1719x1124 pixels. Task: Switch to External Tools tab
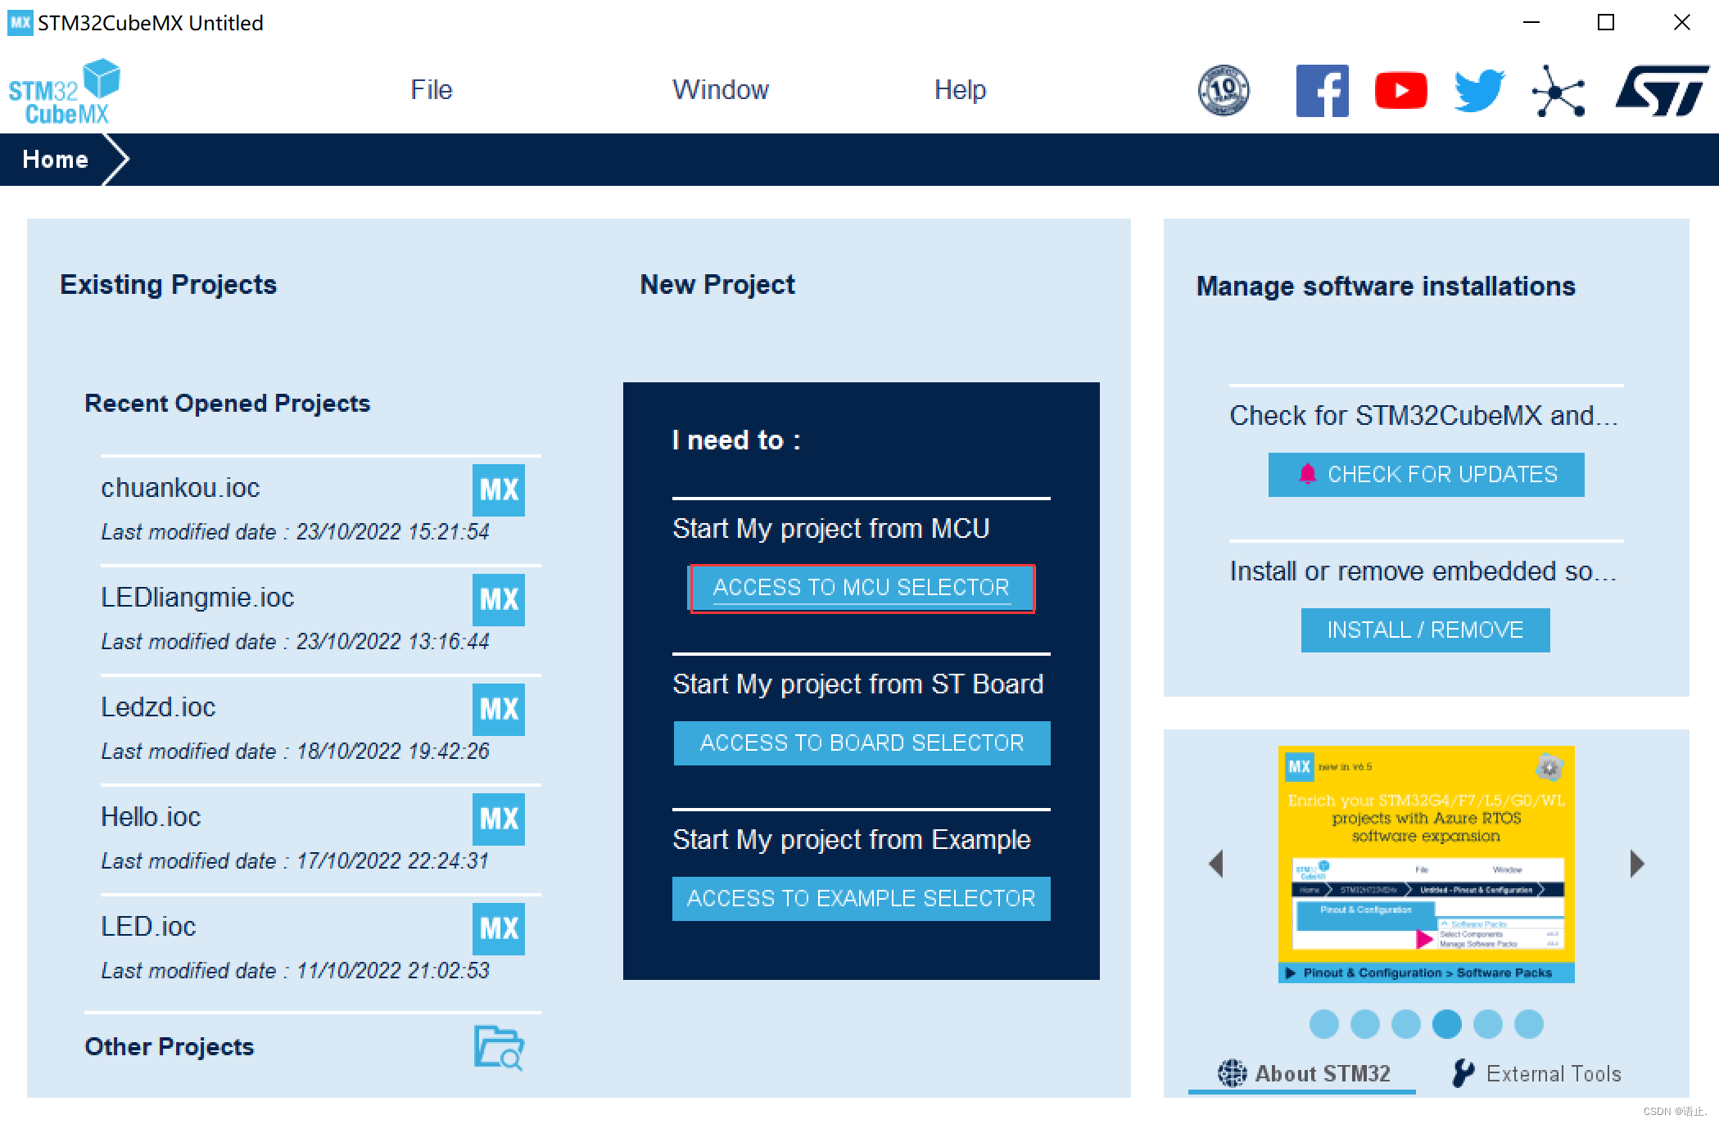click(1536, 1073)
